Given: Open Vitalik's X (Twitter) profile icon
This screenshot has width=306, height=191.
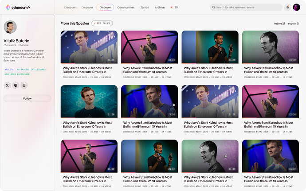Looking at the screenshot, I should 7,85.
